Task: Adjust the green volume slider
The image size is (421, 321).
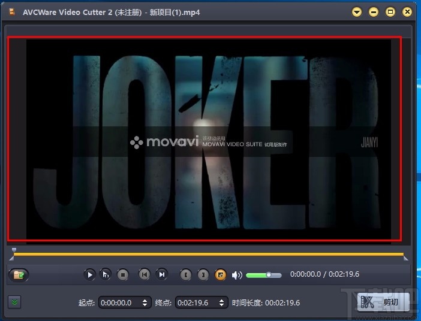Action: click(x=264, y=275)
